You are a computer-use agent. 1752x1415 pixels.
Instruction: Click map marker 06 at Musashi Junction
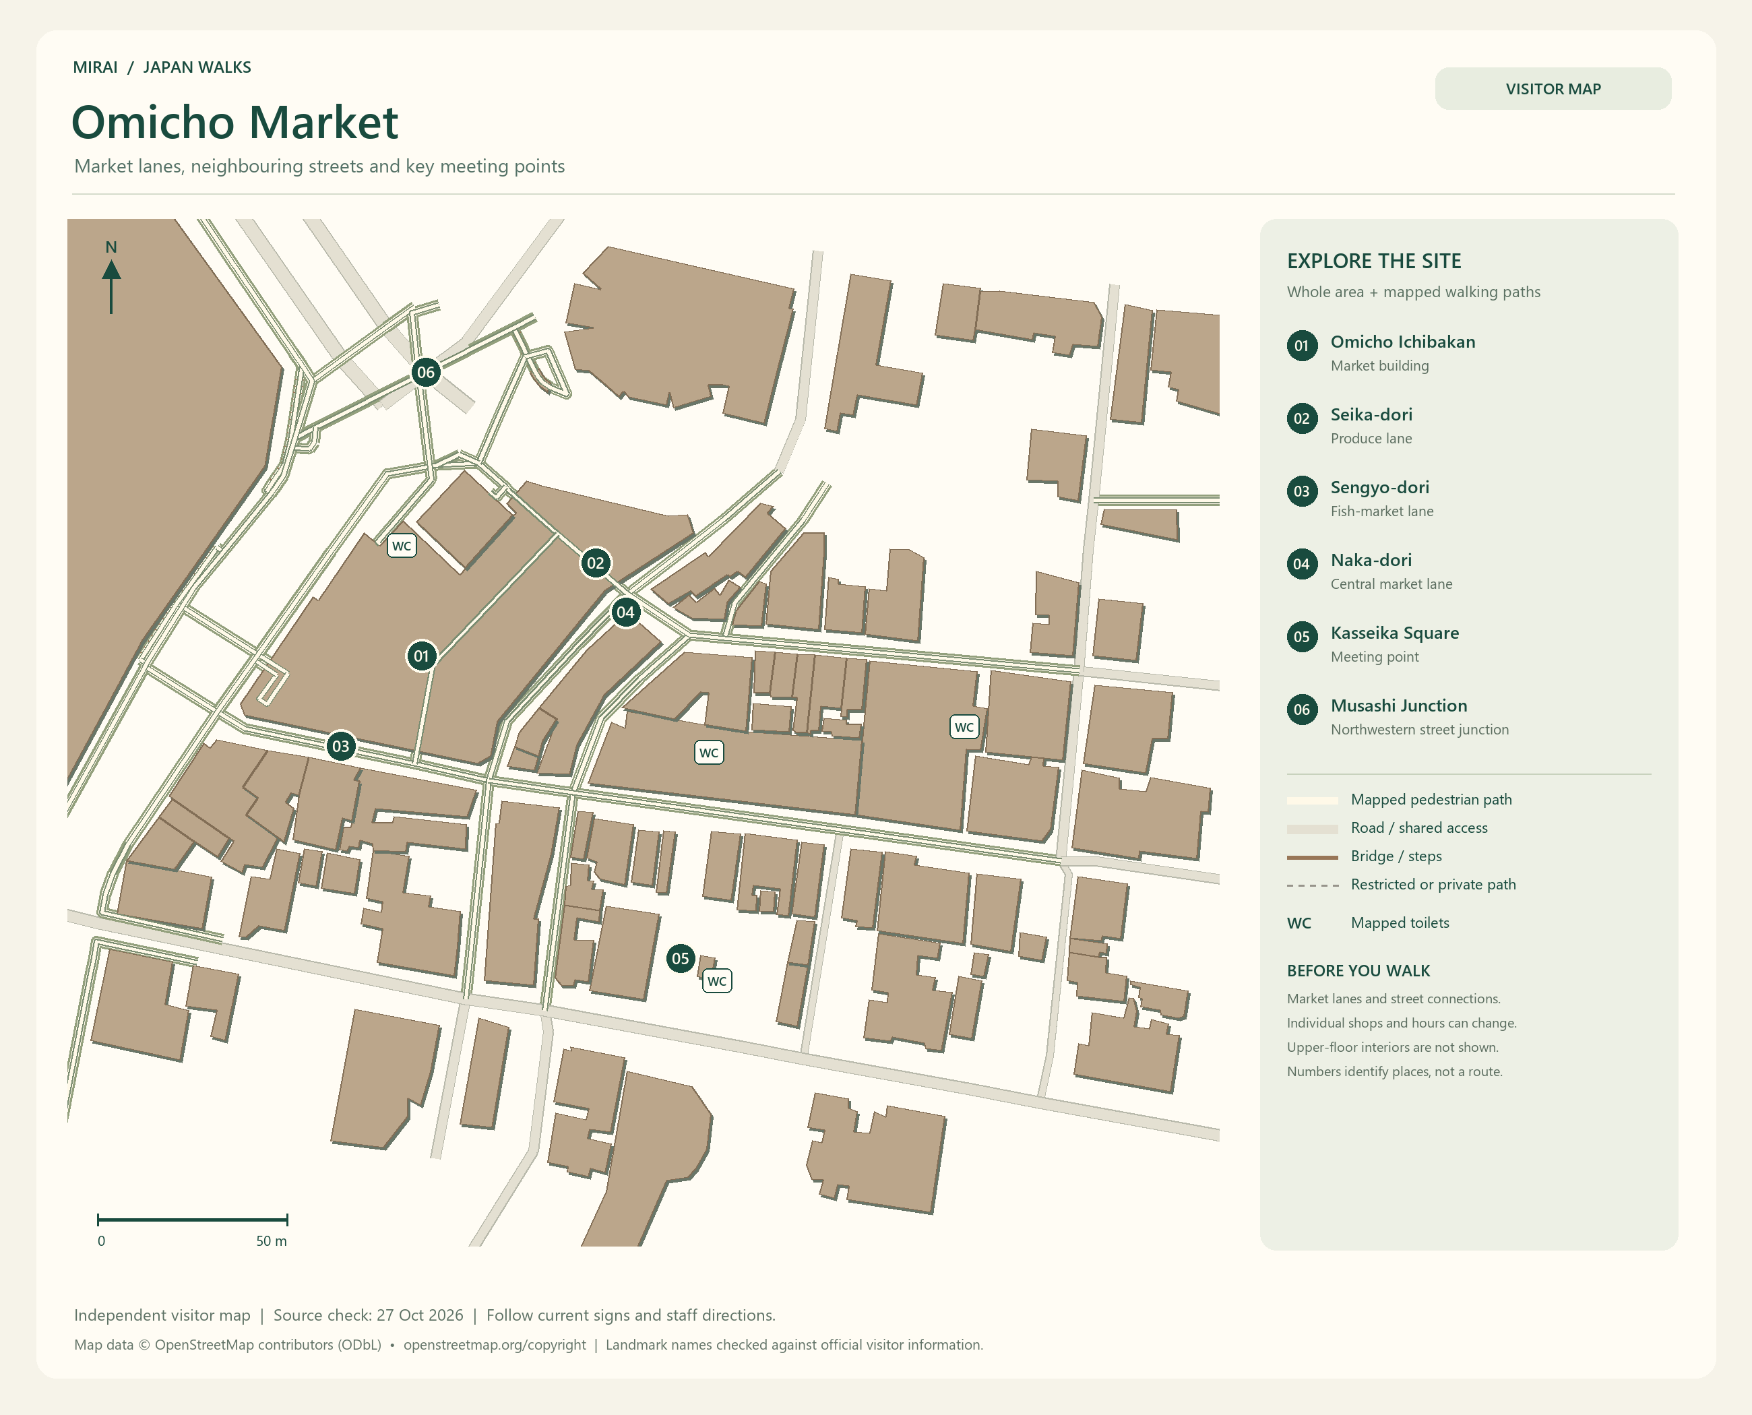click(x=426, y=373)
